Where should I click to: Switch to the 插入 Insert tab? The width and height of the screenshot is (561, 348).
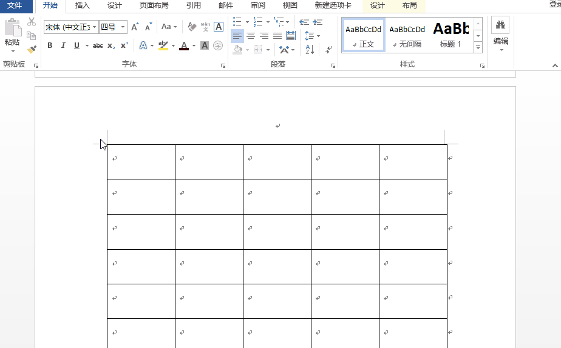pyautogui.click(x=83, y=5)
